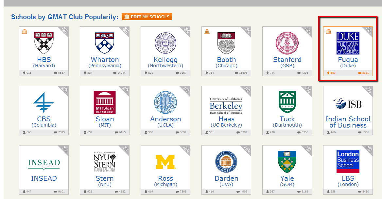Click the Duke Fuqua blue logo
The image size is (382, 199).
pos(348,43)
